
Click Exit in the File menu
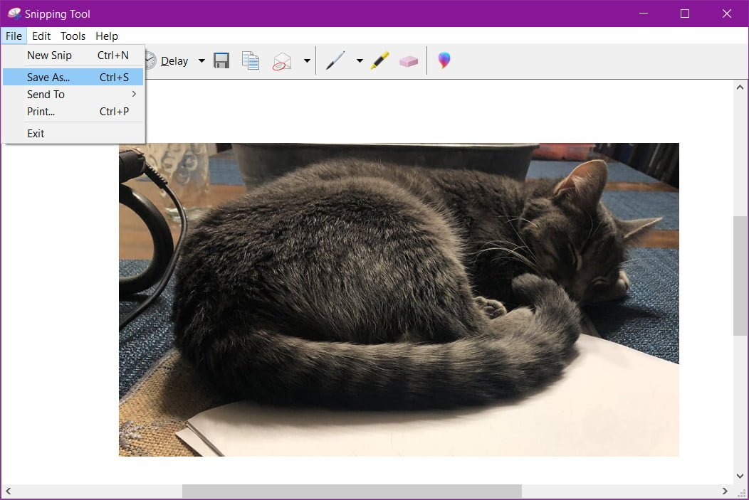[x=36, y=133]
